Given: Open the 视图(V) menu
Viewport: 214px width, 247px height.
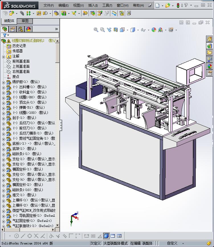Looking at the screenshot, I should pyautogui.click(x=78, y=5).
